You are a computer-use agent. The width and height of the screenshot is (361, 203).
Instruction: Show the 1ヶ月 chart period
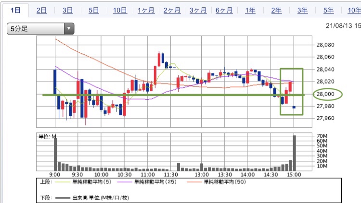146,11
